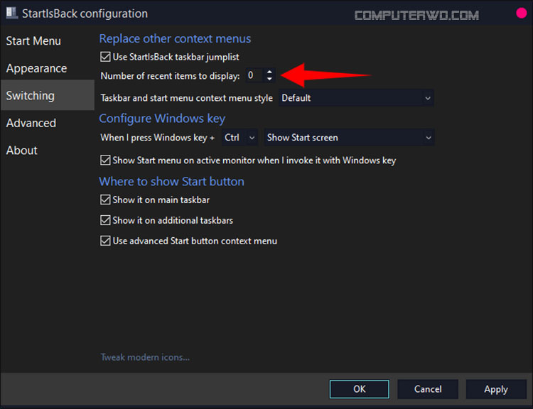Click the recent items number field
Image resolution: width=533 pixels, height=409 pixels.
[x=254, y=75]
